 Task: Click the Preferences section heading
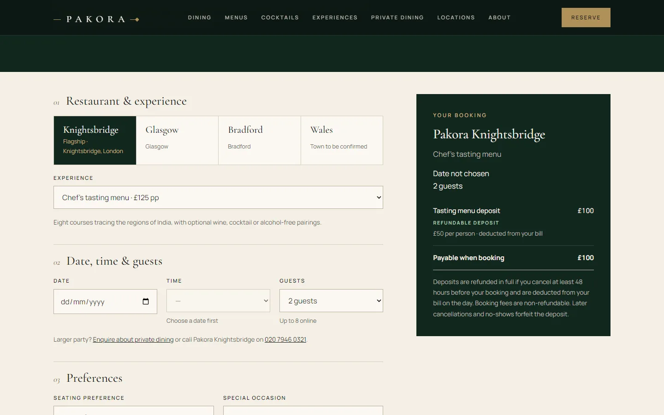tap(95, 378)
